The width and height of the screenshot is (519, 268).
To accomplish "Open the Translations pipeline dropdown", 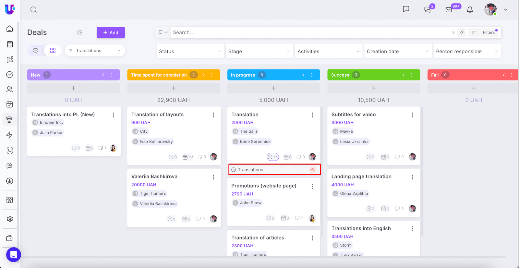I will [95, 51].
